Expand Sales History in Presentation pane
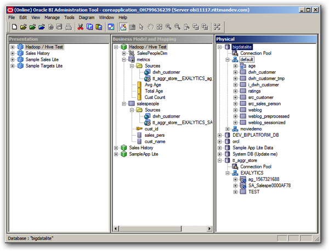 (13, 53)
